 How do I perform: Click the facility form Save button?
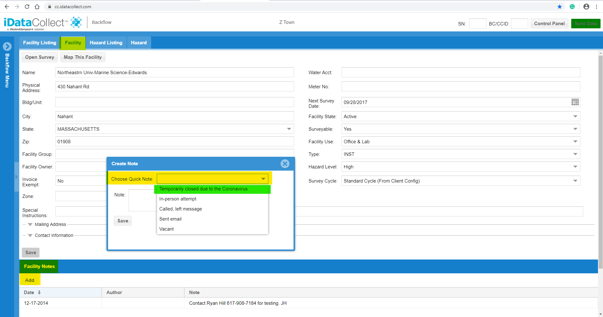pyautogui.click(x=31, y=253)
